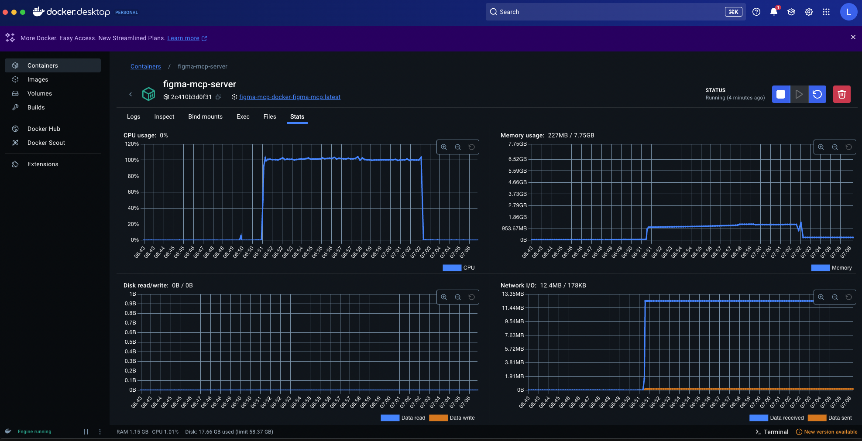Click the Disk: 17.66 GB used entry
This screenshot has width=862, height=441.
click(229, 432)
